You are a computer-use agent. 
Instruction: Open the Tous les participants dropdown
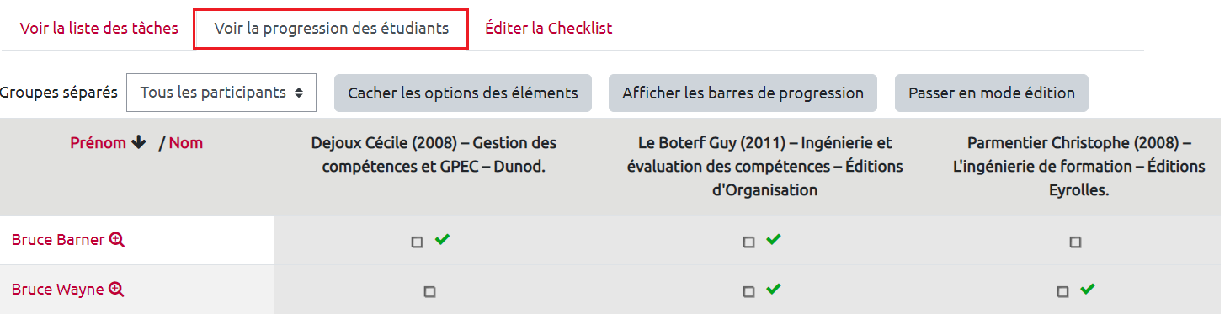click(221, 93)
